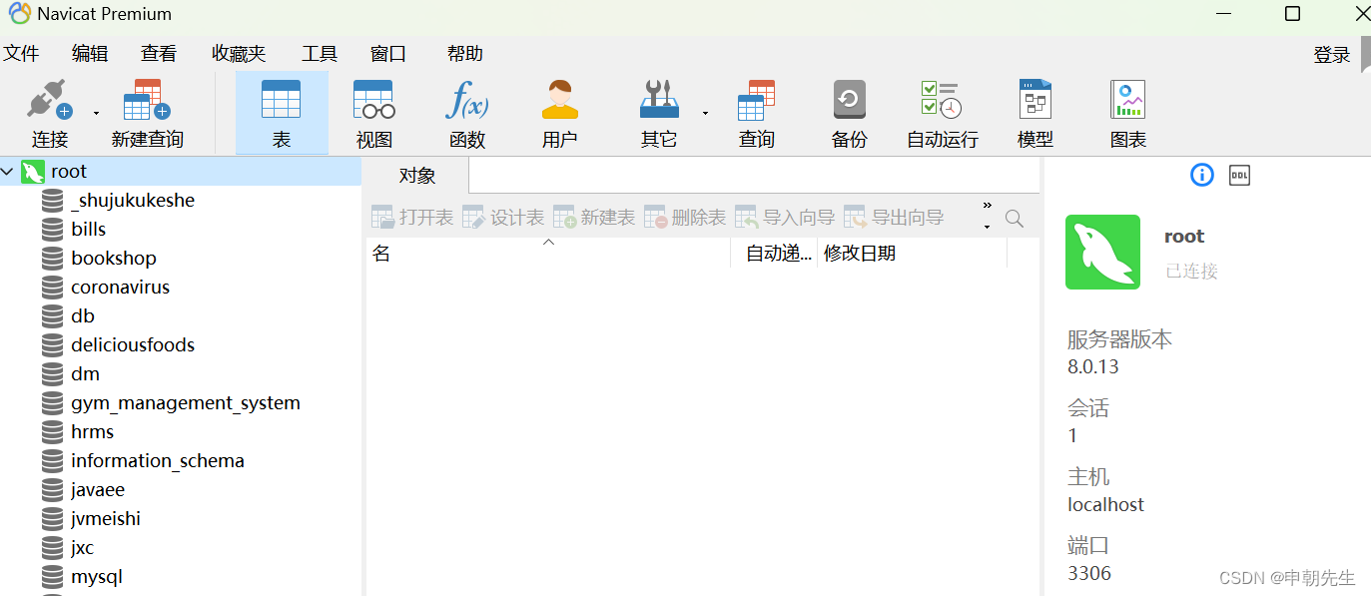Open the 收藏夹 menu
1371x596 pixels.
pos(239,54)
